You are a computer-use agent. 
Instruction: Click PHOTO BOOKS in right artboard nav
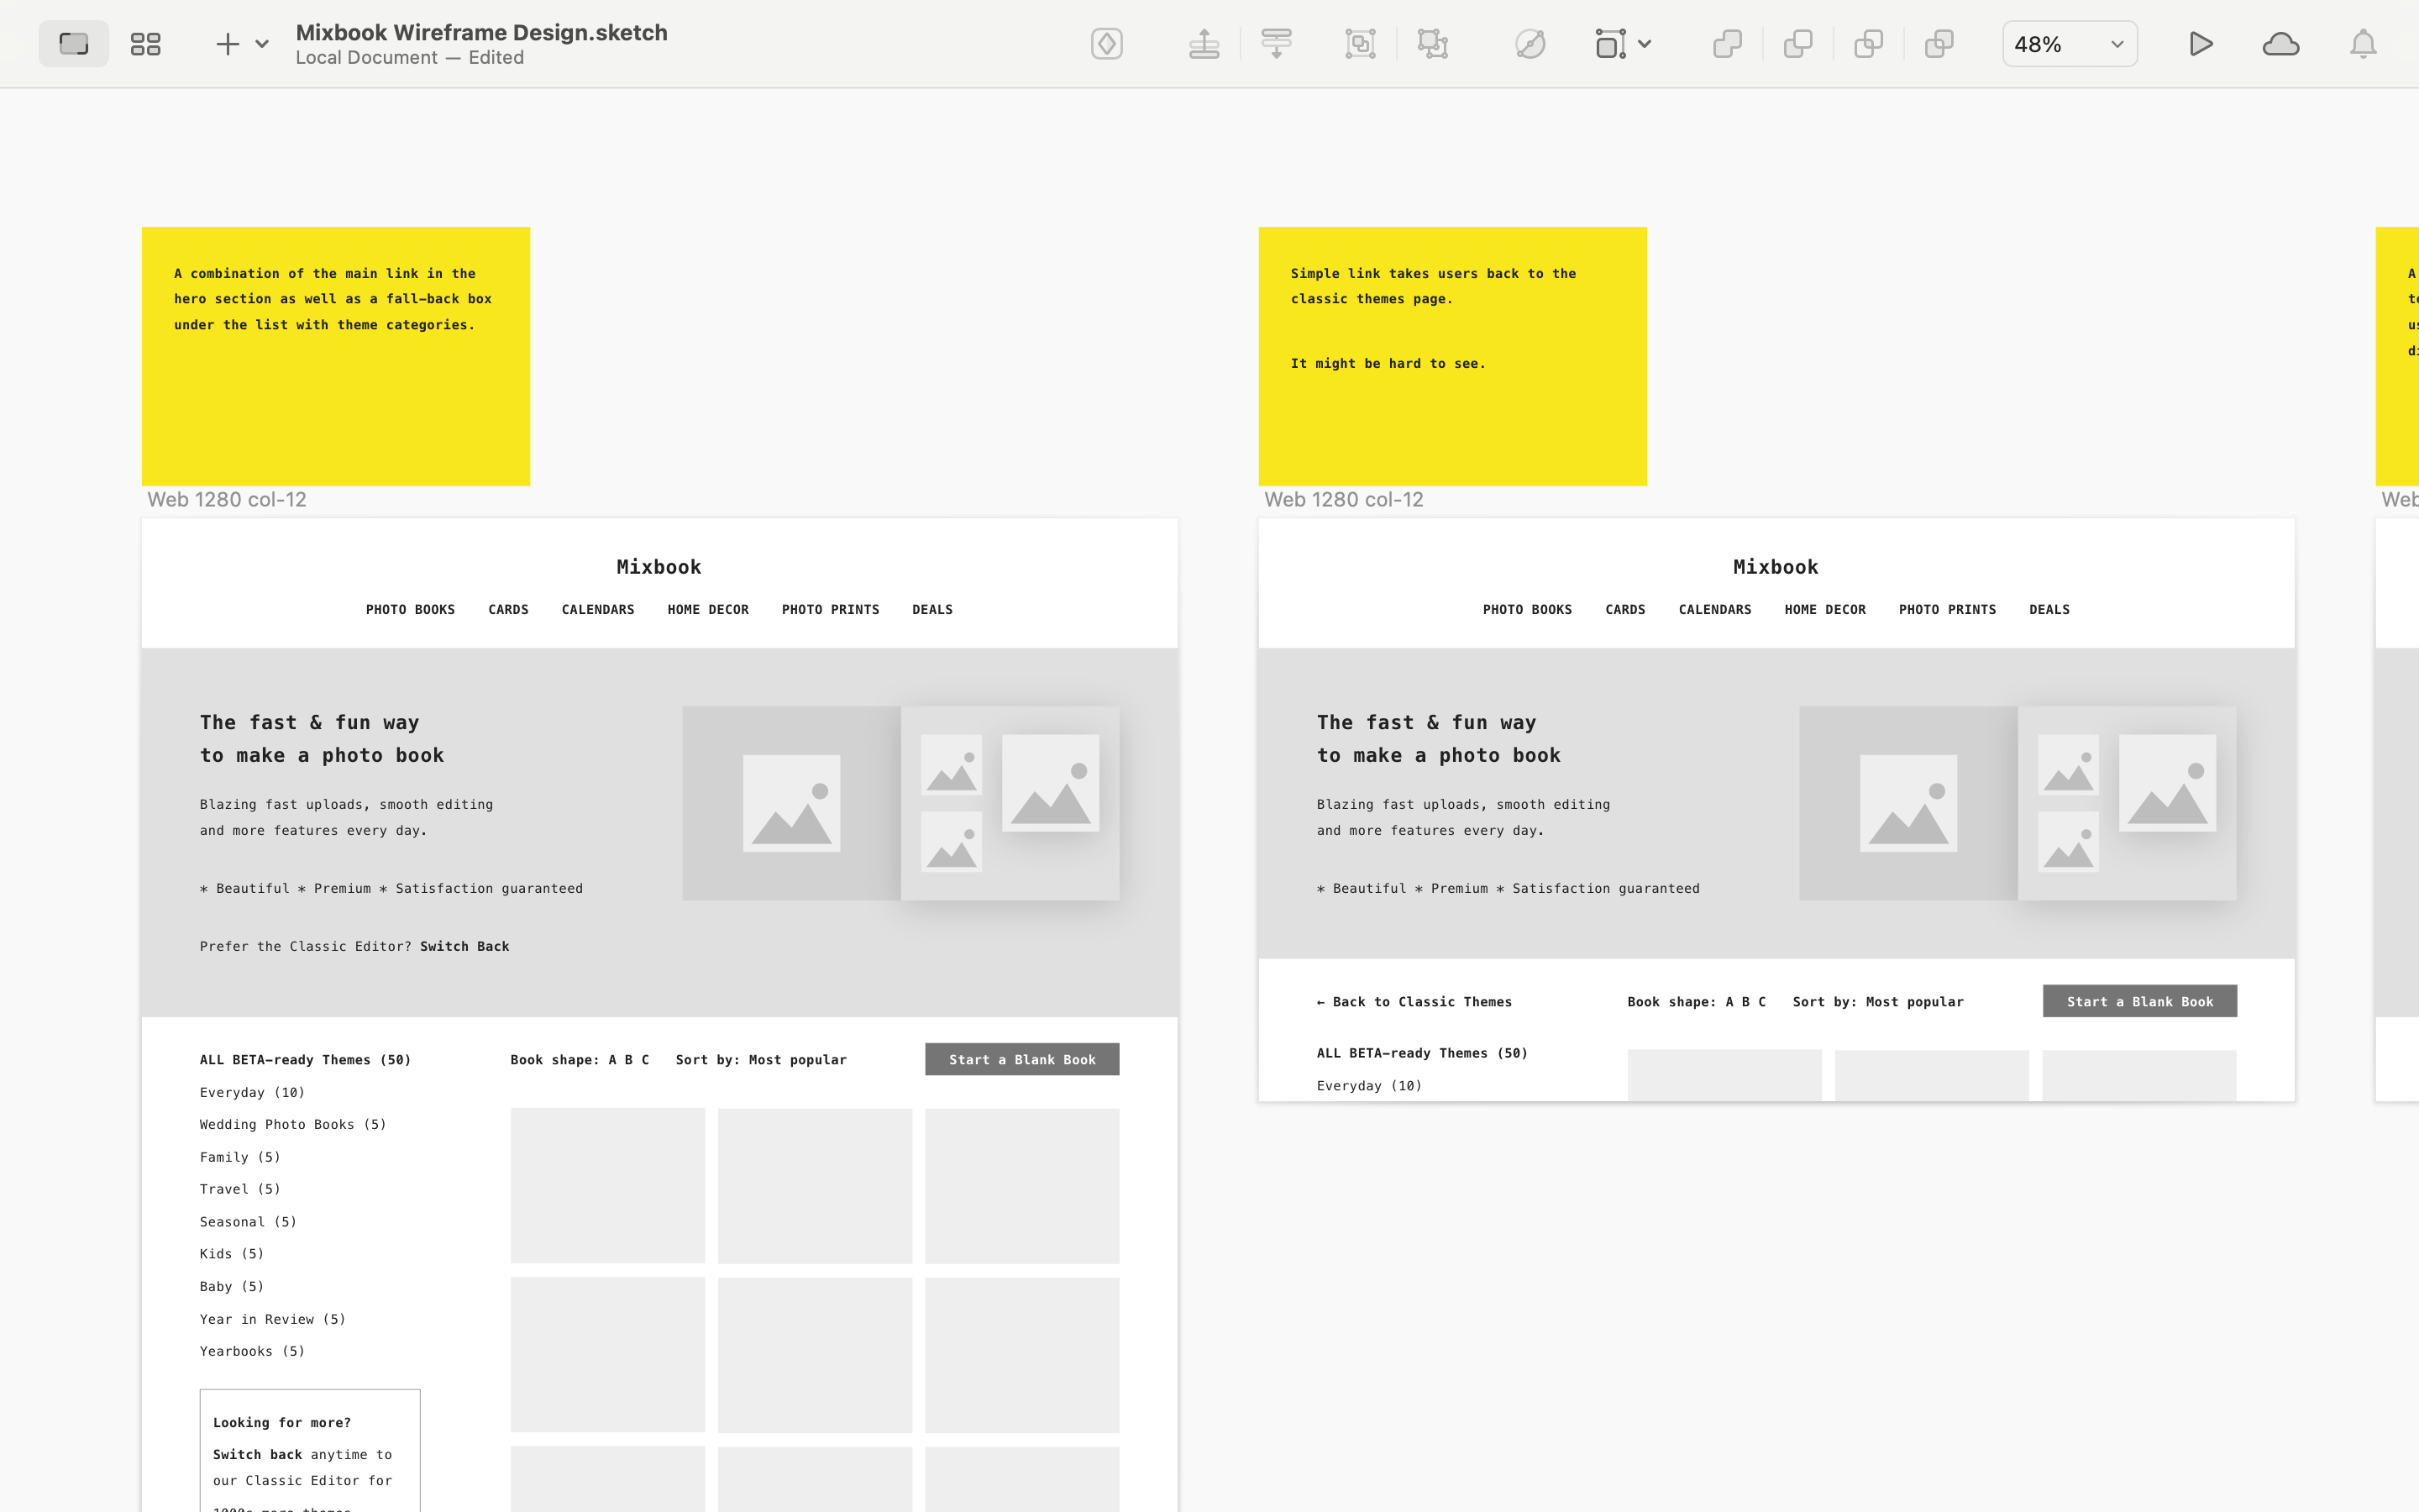1527,609
